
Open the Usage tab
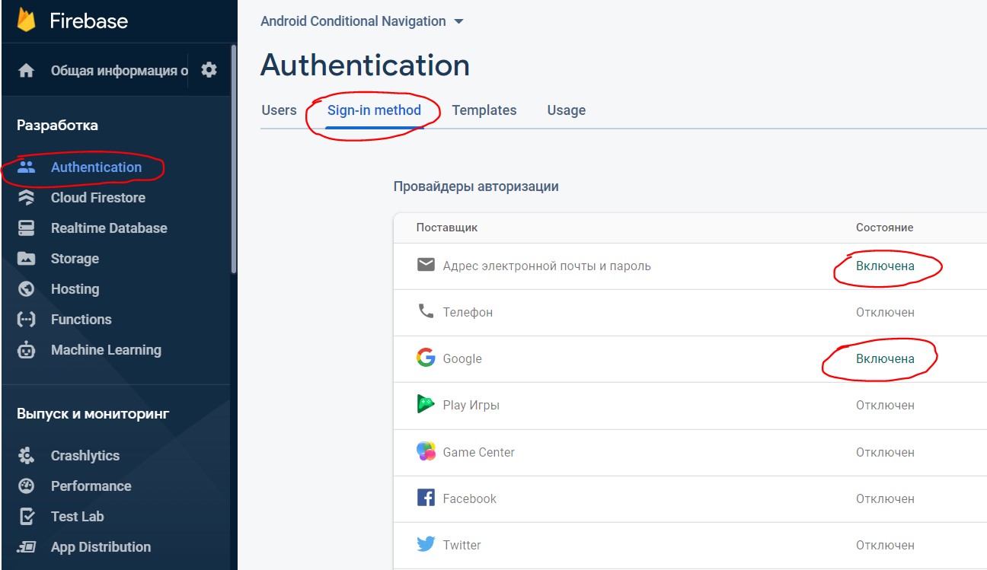[567, 110]
